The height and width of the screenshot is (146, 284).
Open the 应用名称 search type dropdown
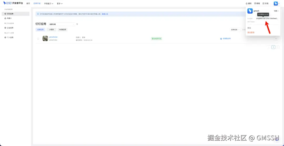pos(235,30)
